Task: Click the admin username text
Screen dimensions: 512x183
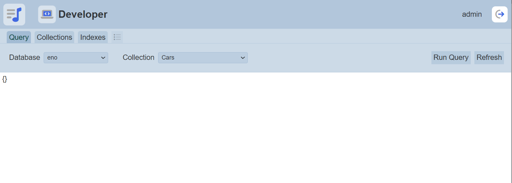Action: tap(472, 14)
